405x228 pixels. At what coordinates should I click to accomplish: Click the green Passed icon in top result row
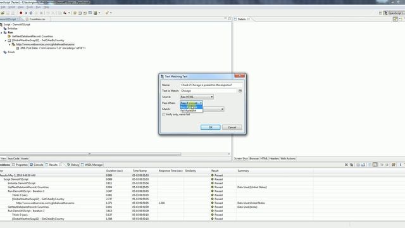[213, 175]
